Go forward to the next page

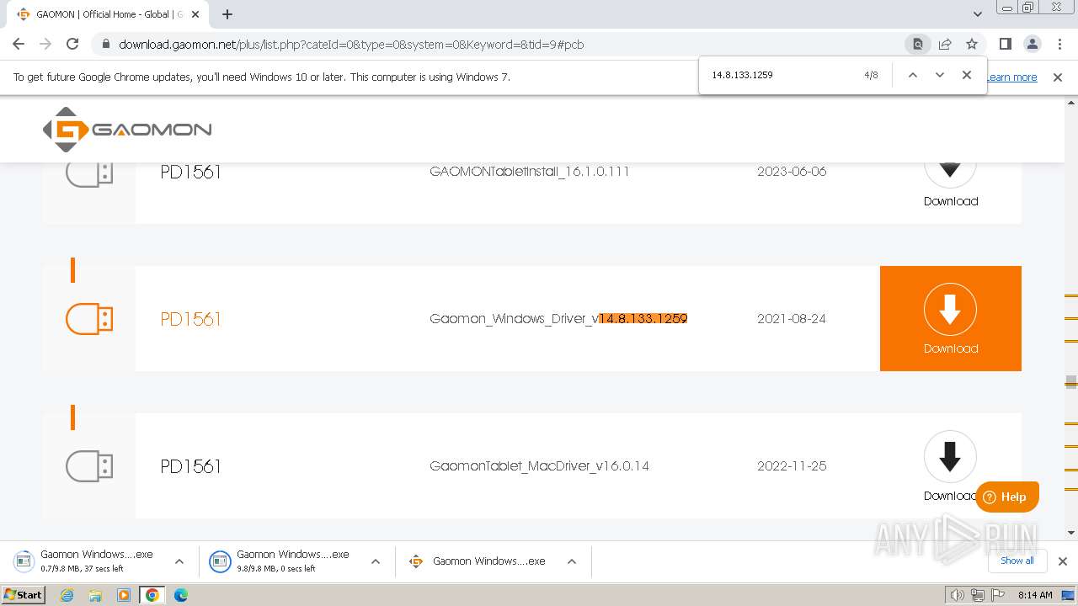coord(45,44)
